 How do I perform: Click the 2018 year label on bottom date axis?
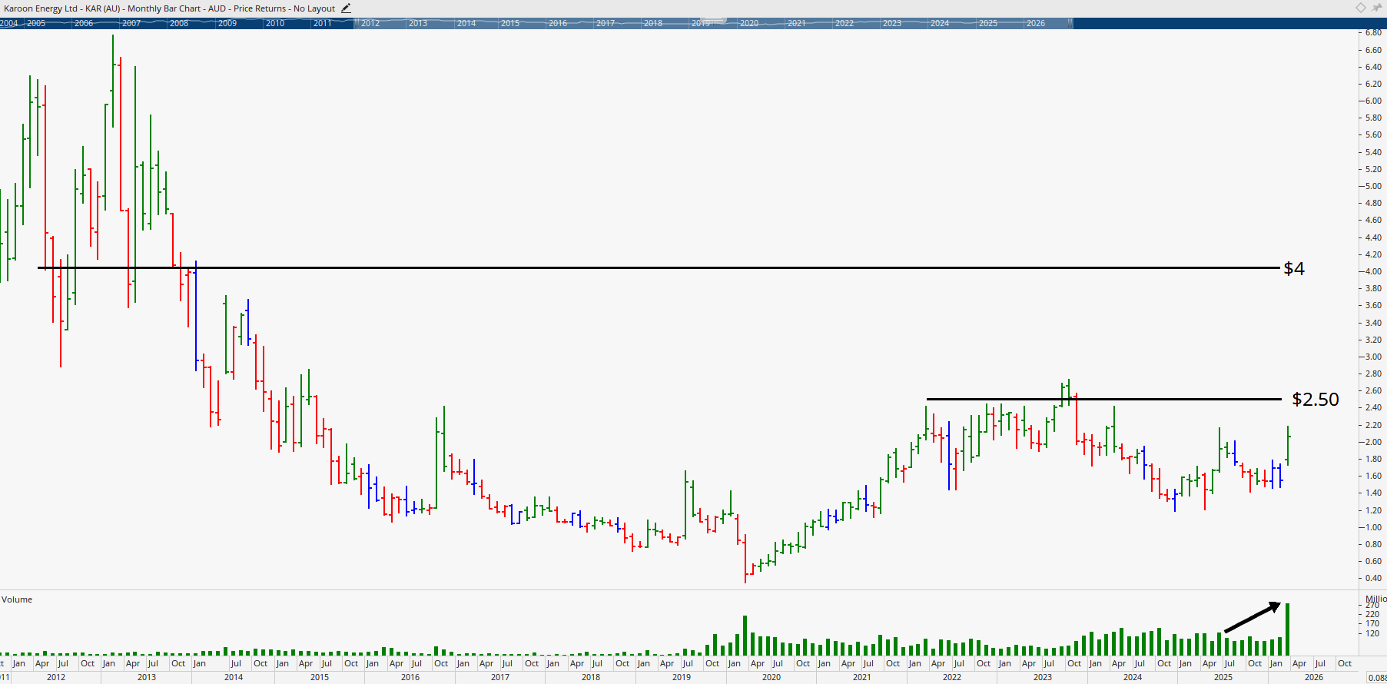(x=591, y=677)
